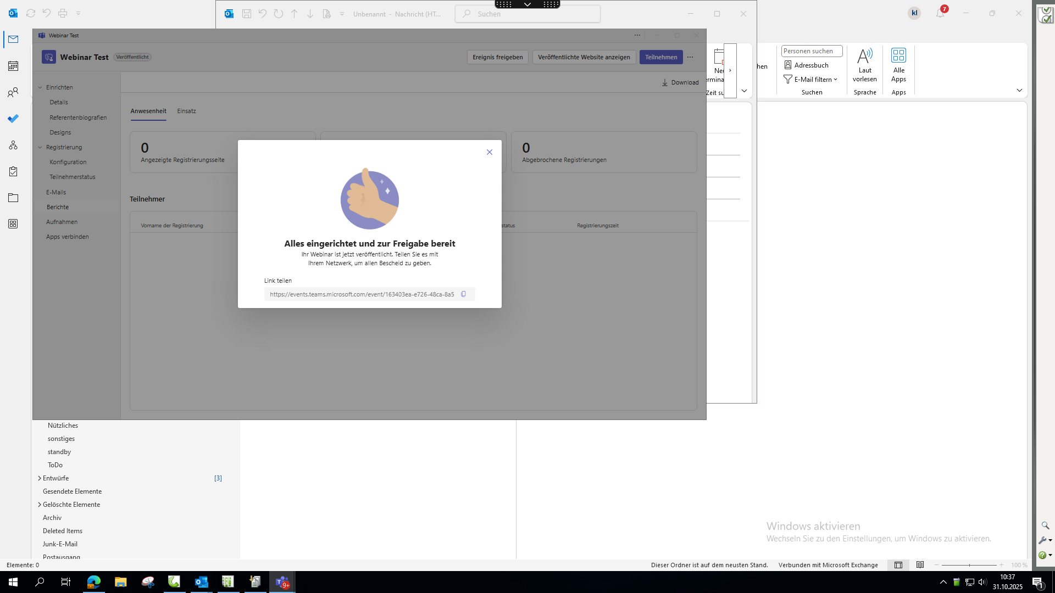Viewport: 1055px width, 593px height.
Task: Open the E-Mail filtern dropdown
Action: click(x=811, y=79)
